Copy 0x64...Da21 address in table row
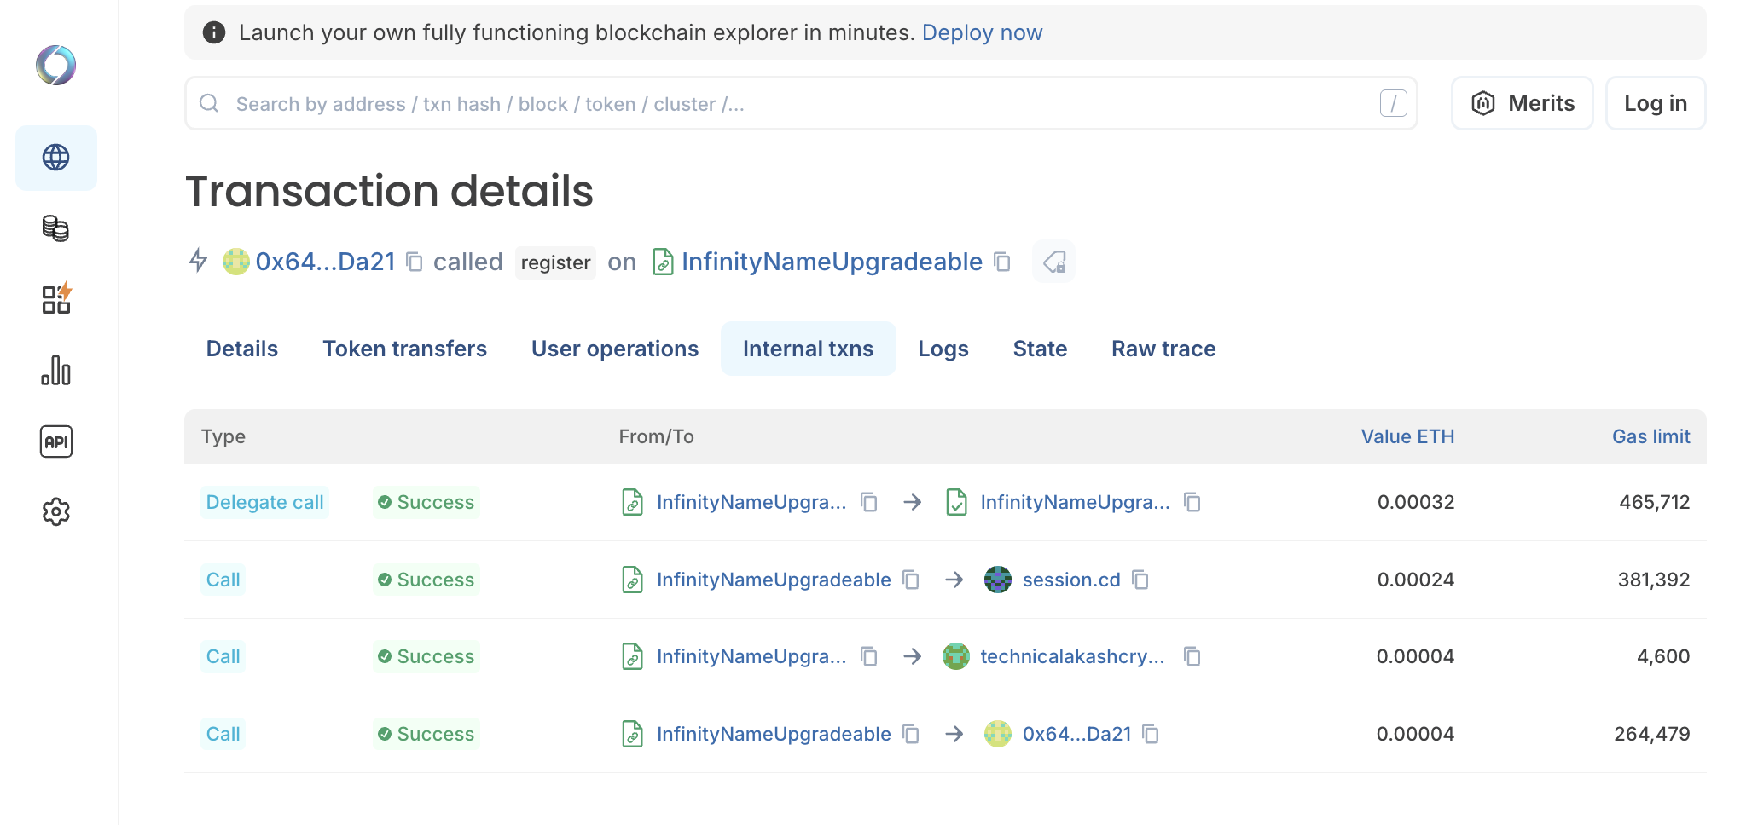 pos(1151,734)
